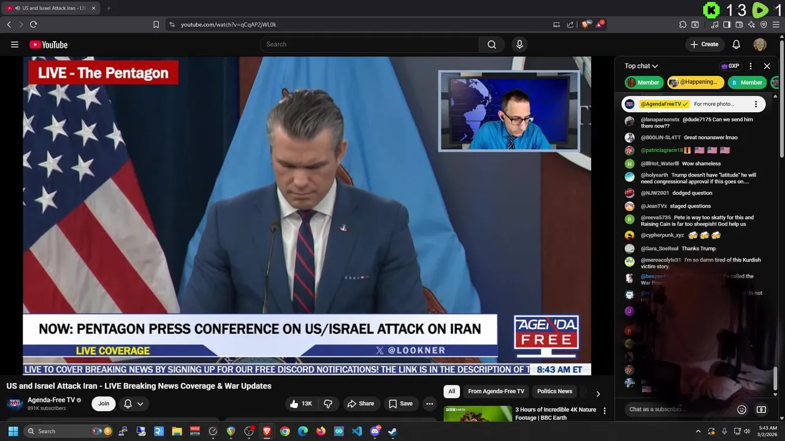Open the 3 Hours Nature Footage thumbnail

[x=478, y=413]
